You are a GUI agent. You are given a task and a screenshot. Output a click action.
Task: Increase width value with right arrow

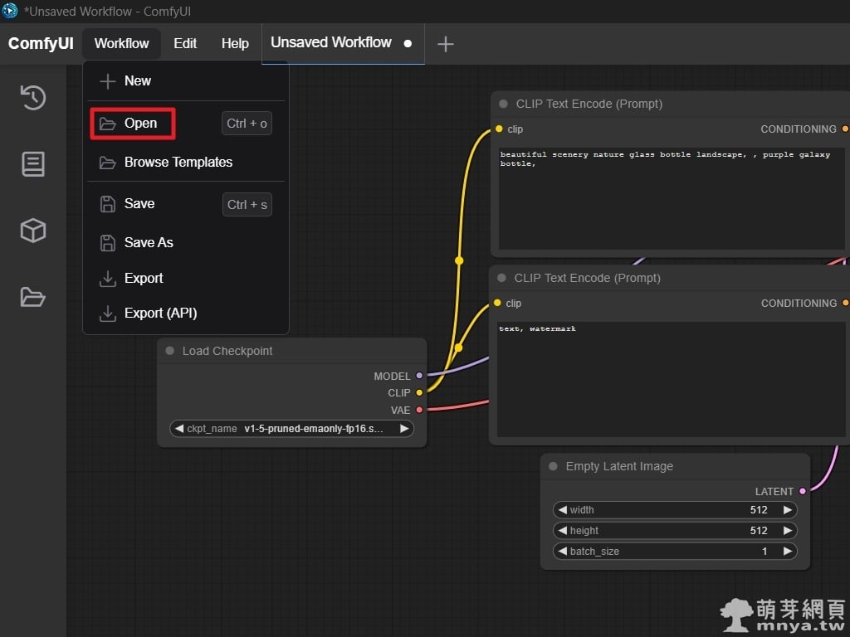pyautogui.click(x=787, y=510)
